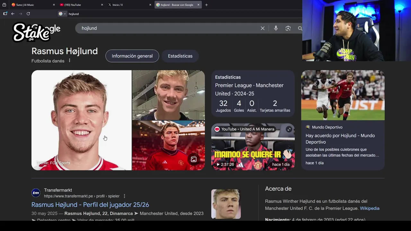The image size is (411, 231).
Task: Click the 32 Jugados statistic
Action: [x=223, y=106]
